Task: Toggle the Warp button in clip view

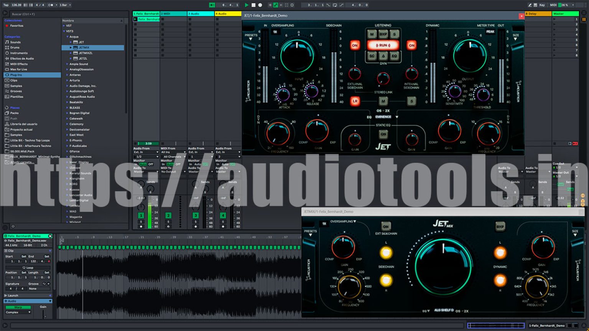Action: pos(18,307)
